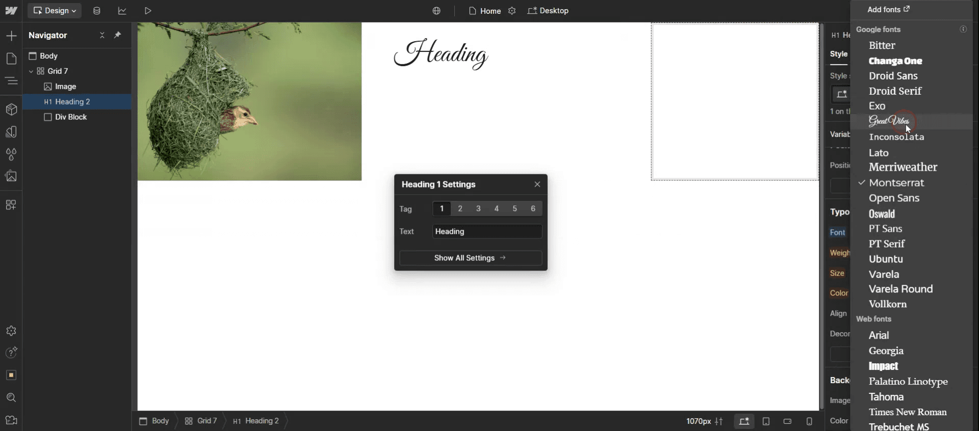Open the Components cube icon
The width and height of the screenshot is (979, 431).
tap(11, 110)
